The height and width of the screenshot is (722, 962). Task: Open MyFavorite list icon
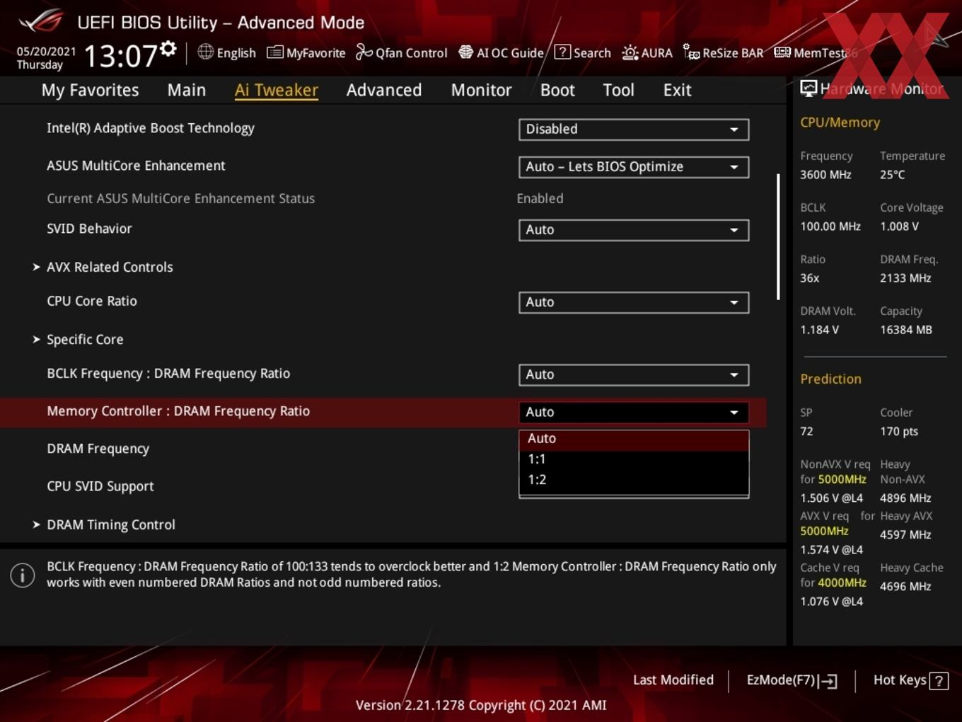274,52
